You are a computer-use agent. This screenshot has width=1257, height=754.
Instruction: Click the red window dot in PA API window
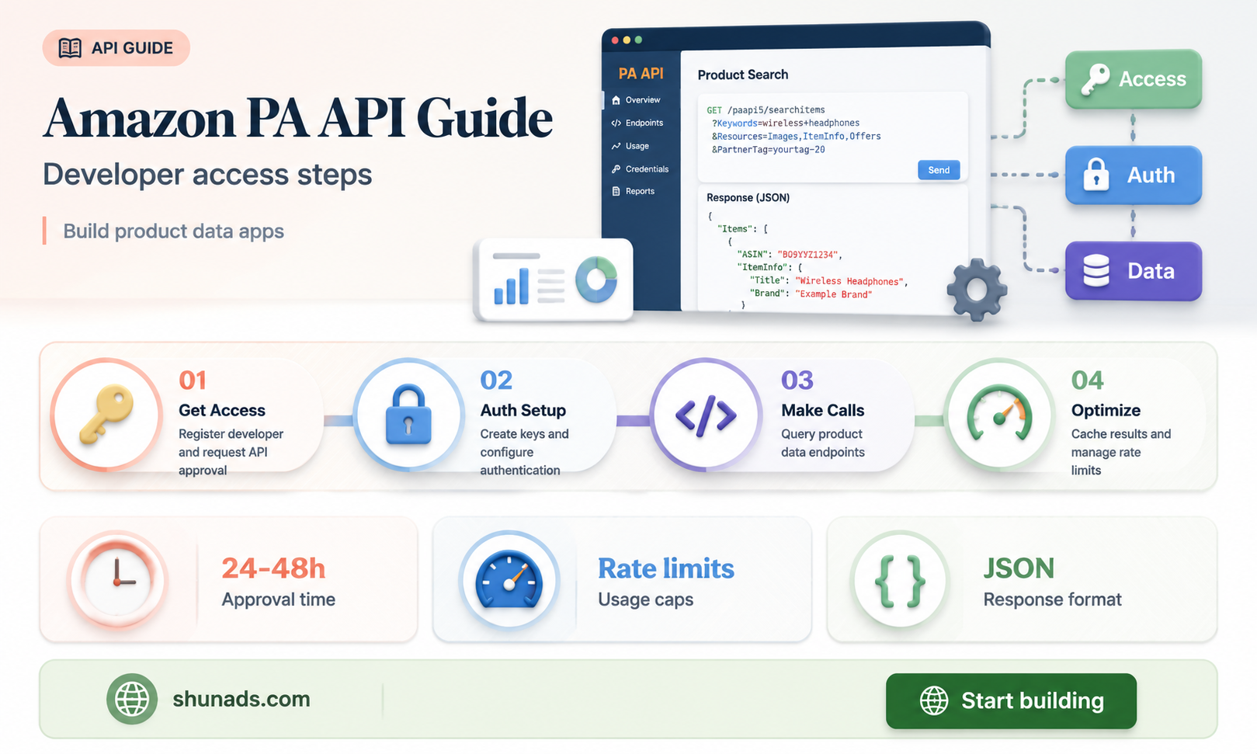(615, 40)
